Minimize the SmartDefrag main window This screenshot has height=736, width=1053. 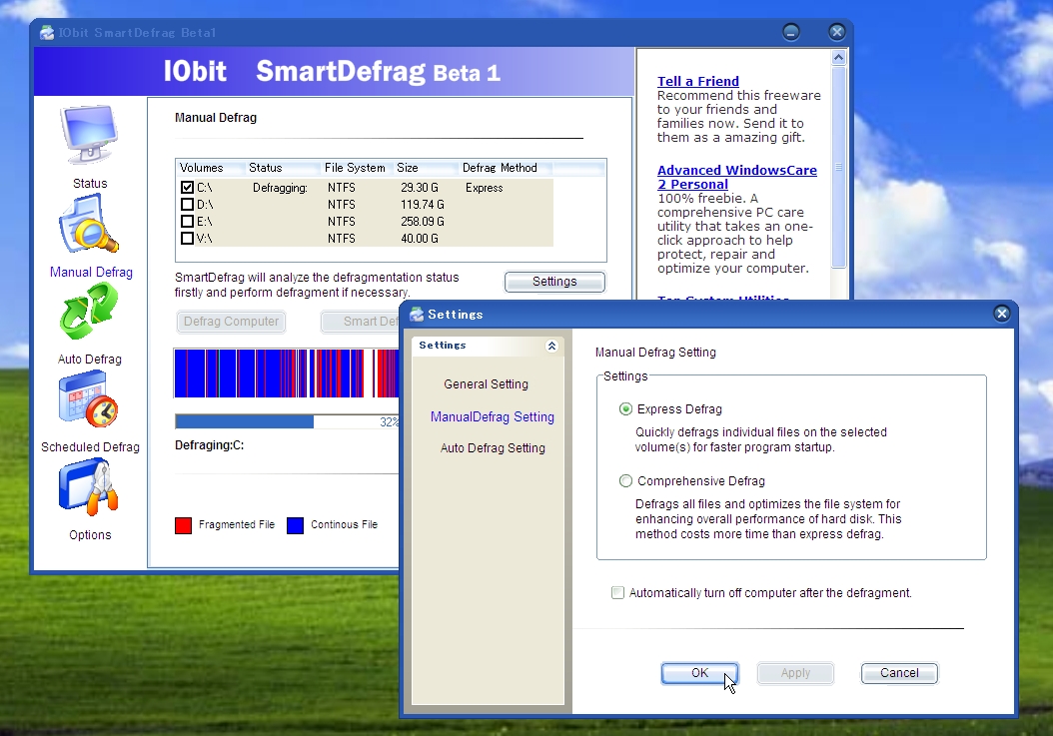point(791,32)
